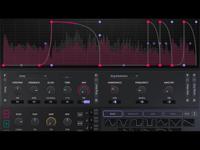The height and width of the screenshot is (150, 200).
Task: Click the inward-pointing arrows compress button
Action: click(x=80, y=115)
